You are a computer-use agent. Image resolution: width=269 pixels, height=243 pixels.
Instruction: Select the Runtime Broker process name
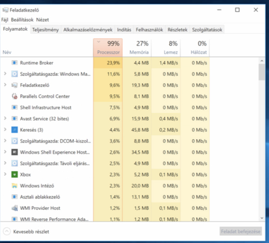36,63
